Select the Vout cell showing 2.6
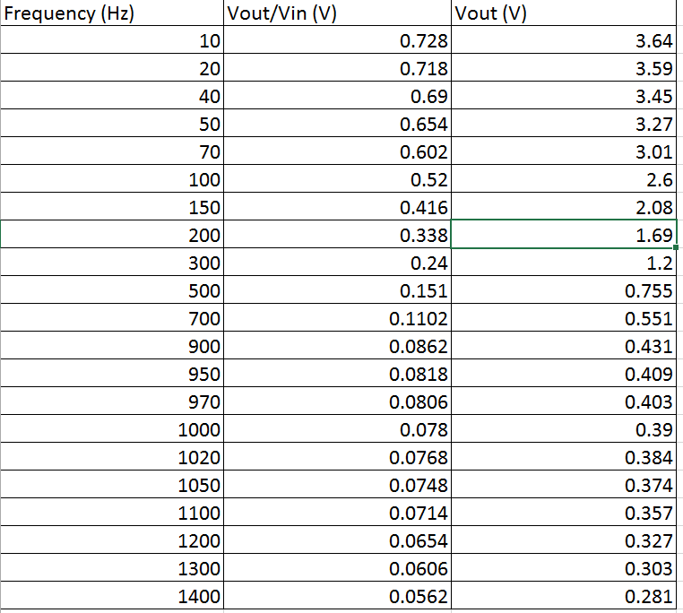This screenshot has height=613, width=683. point(564,179)
